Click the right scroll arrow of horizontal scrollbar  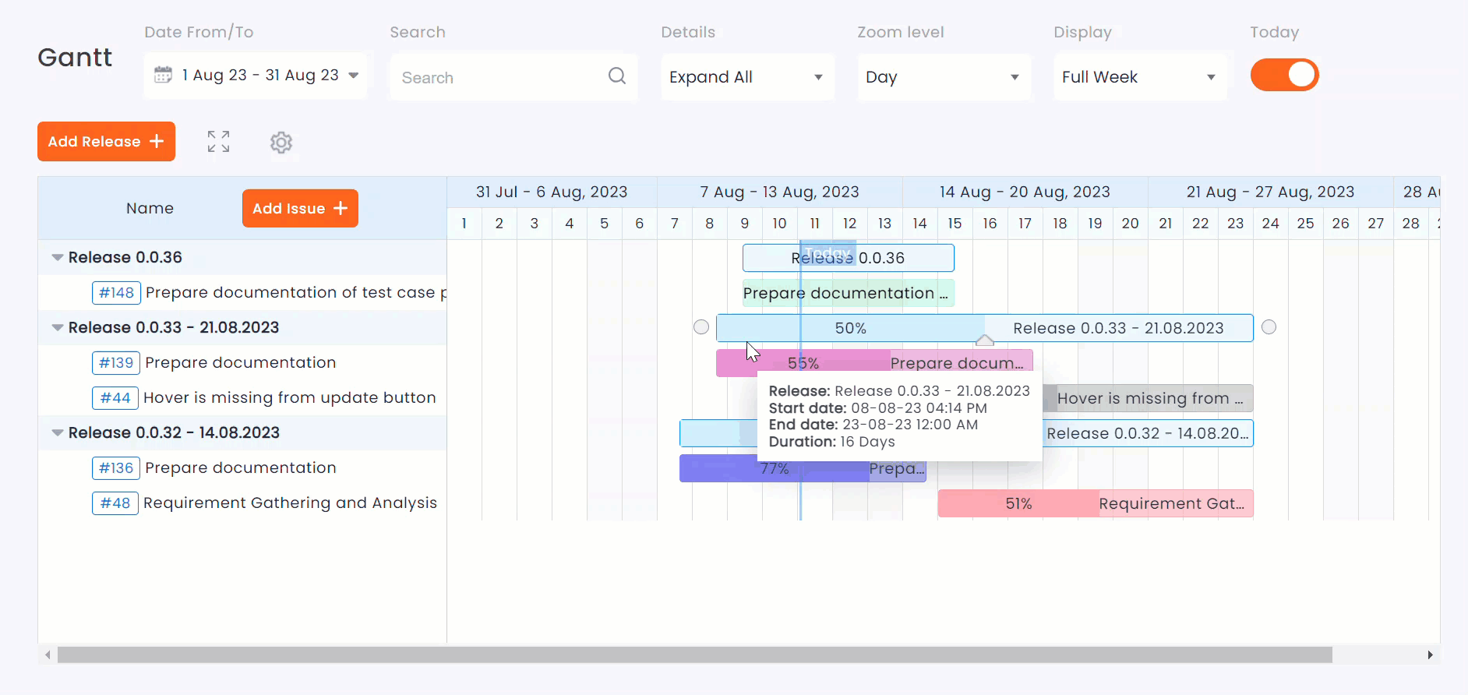click(1430, 655)
